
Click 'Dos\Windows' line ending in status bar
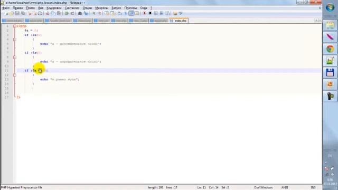263,188
